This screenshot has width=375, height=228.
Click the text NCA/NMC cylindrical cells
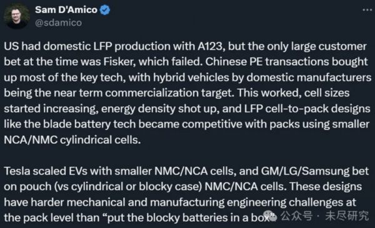(x=72, y=140)
